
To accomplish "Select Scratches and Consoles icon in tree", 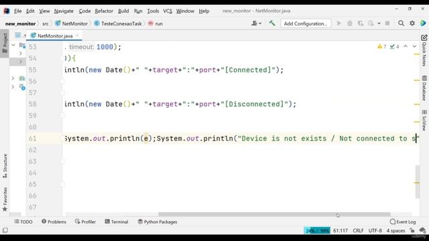I will pos(22,87).
